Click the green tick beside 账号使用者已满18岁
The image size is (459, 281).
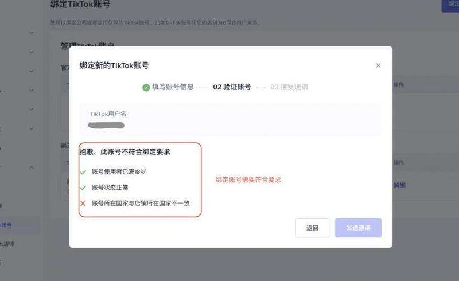point(83,172)
